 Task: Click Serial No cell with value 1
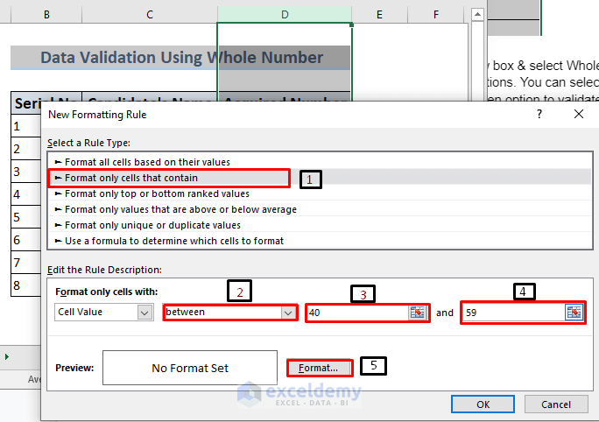26,126
